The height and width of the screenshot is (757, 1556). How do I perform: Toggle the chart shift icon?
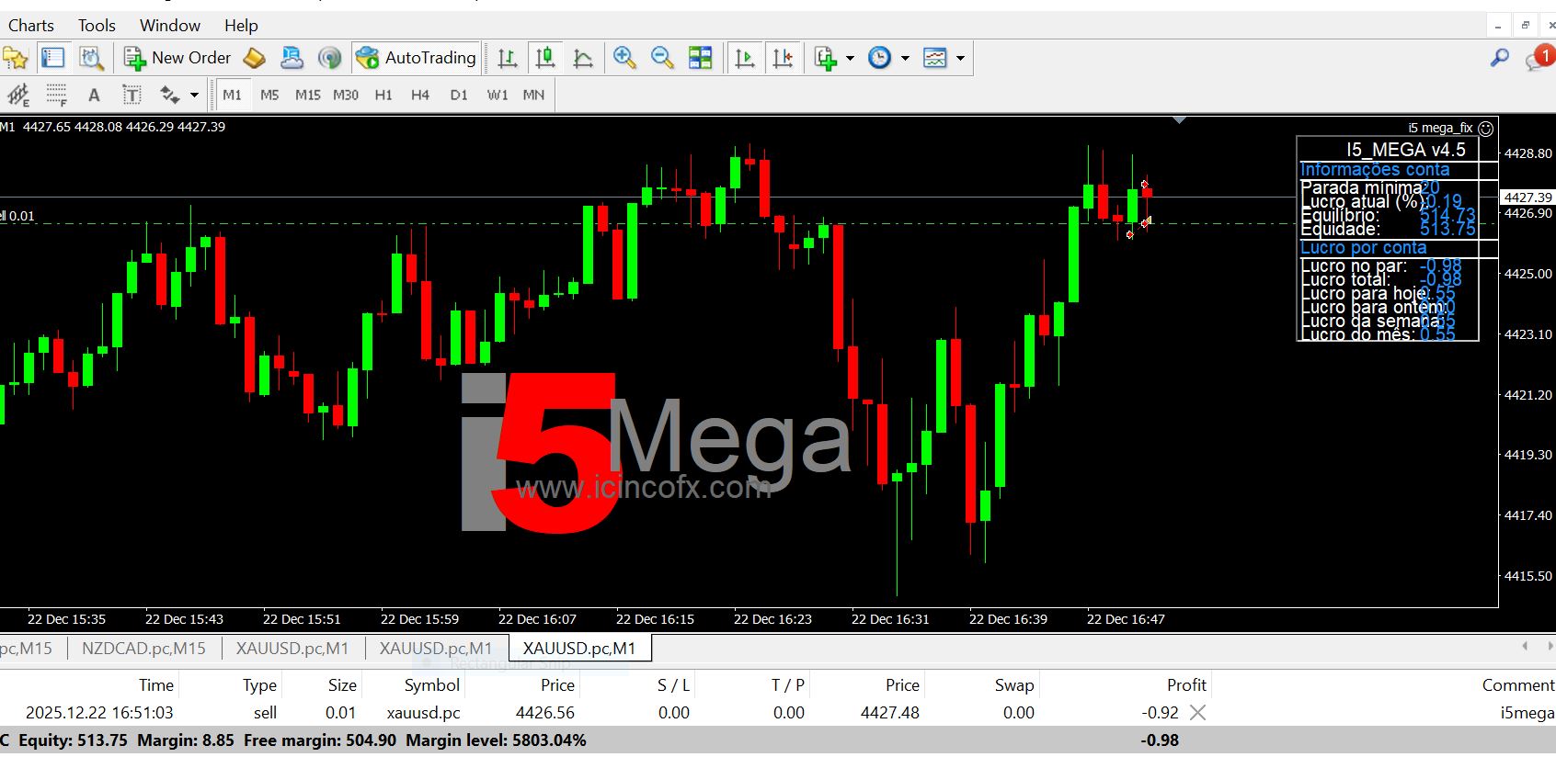pyautogui.click(x=783, y=58)
